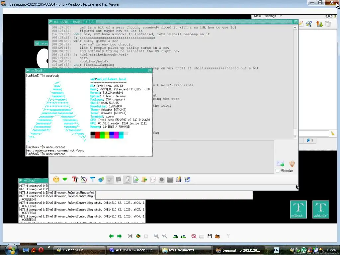Viewport: 340px width, 255px height.
Task: Click the red neofetch color block
Action: pos(98,135)
